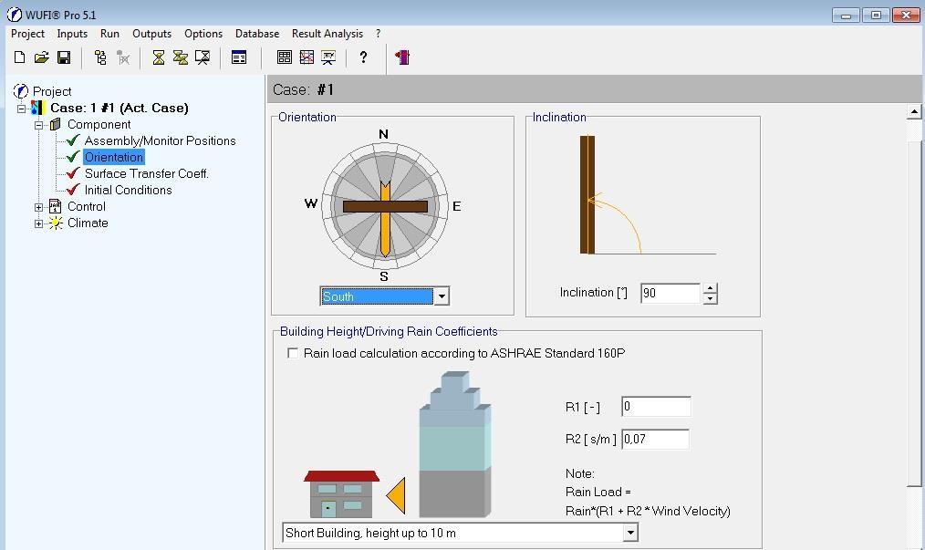
Task: Click the green checkmark beside Assembly/Monitor Positions
Action: pos(73,140)
